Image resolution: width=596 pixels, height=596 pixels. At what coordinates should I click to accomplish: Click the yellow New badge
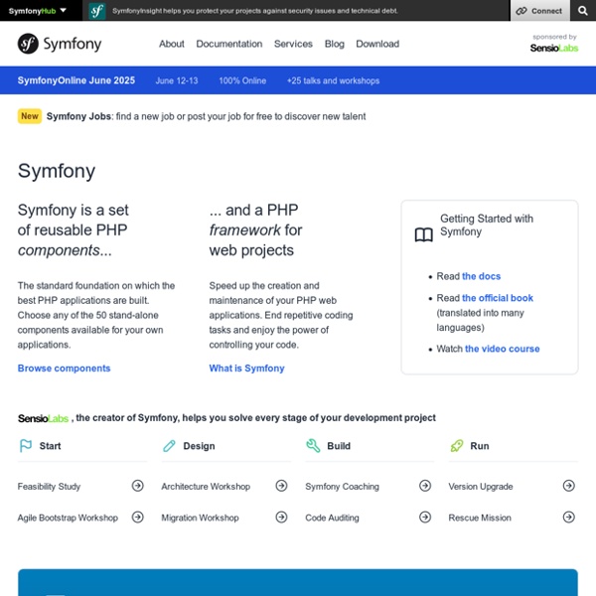click(30, 116)
